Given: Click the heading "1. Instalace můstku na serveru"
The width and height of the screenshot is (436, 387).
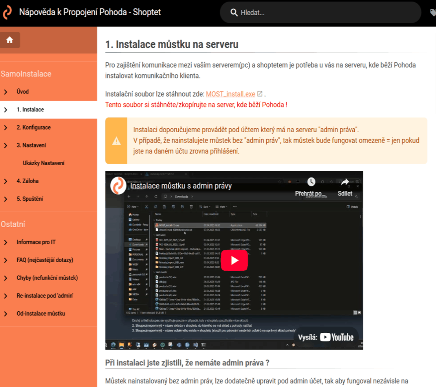Looking at the screenshot, I should click(x=172, y=44).
